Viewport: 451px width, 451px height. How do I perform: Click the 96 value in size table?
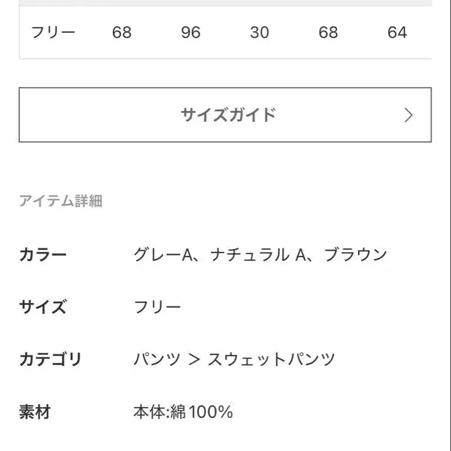tap(190, 32)
